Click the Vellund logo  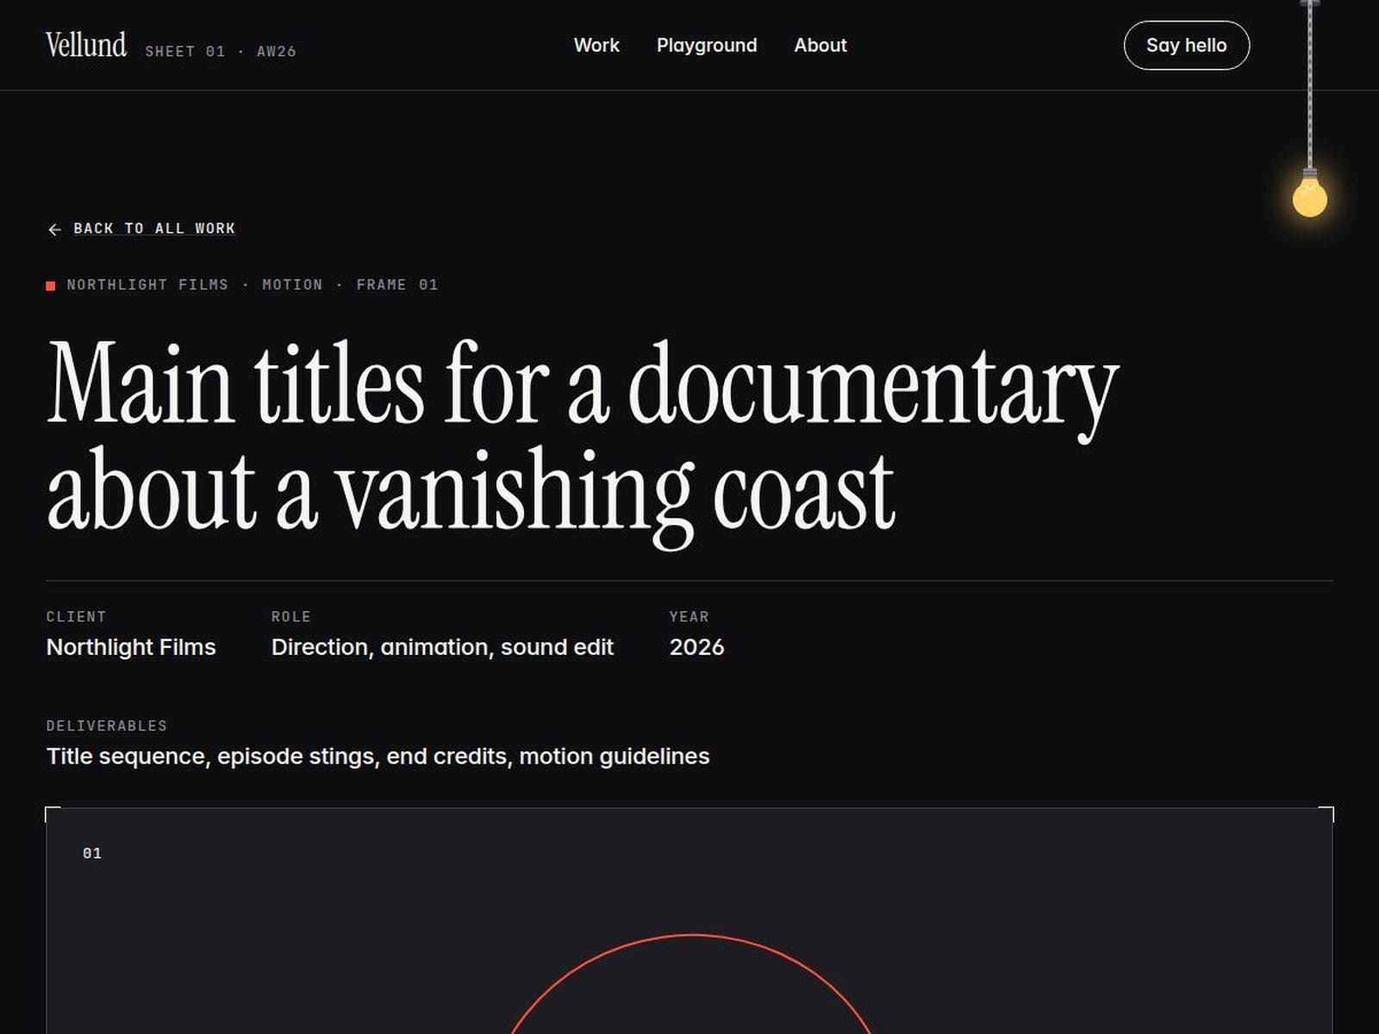pyautogui.click(x=86, y=45)
